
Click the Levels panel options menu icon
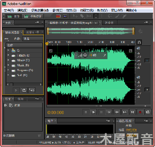tap(108, 121)
